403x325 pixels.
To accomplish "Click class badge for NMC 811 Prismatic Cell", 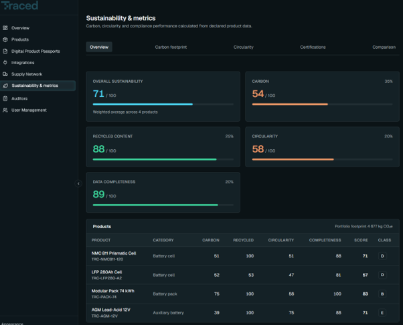I will [382, 256].
